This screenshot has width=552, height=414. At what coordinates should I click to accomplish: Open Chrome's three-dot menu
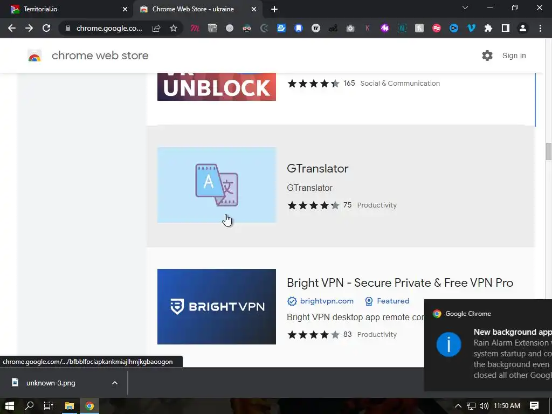click(x=540, y=28)
